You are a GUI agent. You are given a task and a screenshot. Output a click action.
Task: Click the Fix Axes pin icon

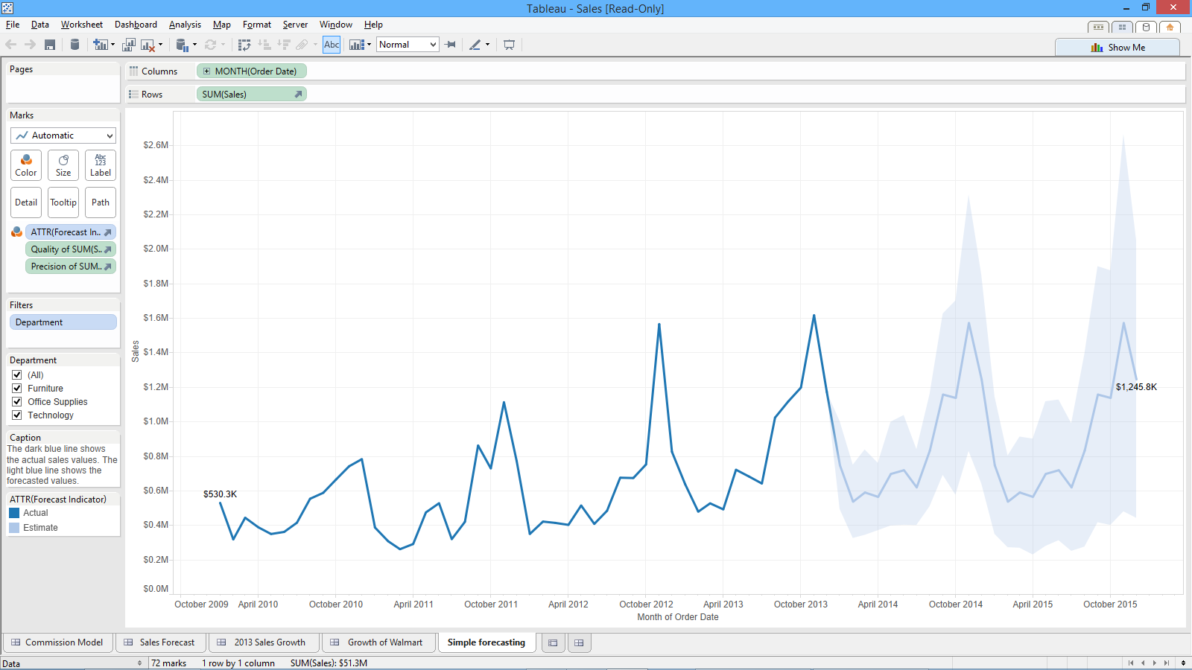(x=451, y=45)
